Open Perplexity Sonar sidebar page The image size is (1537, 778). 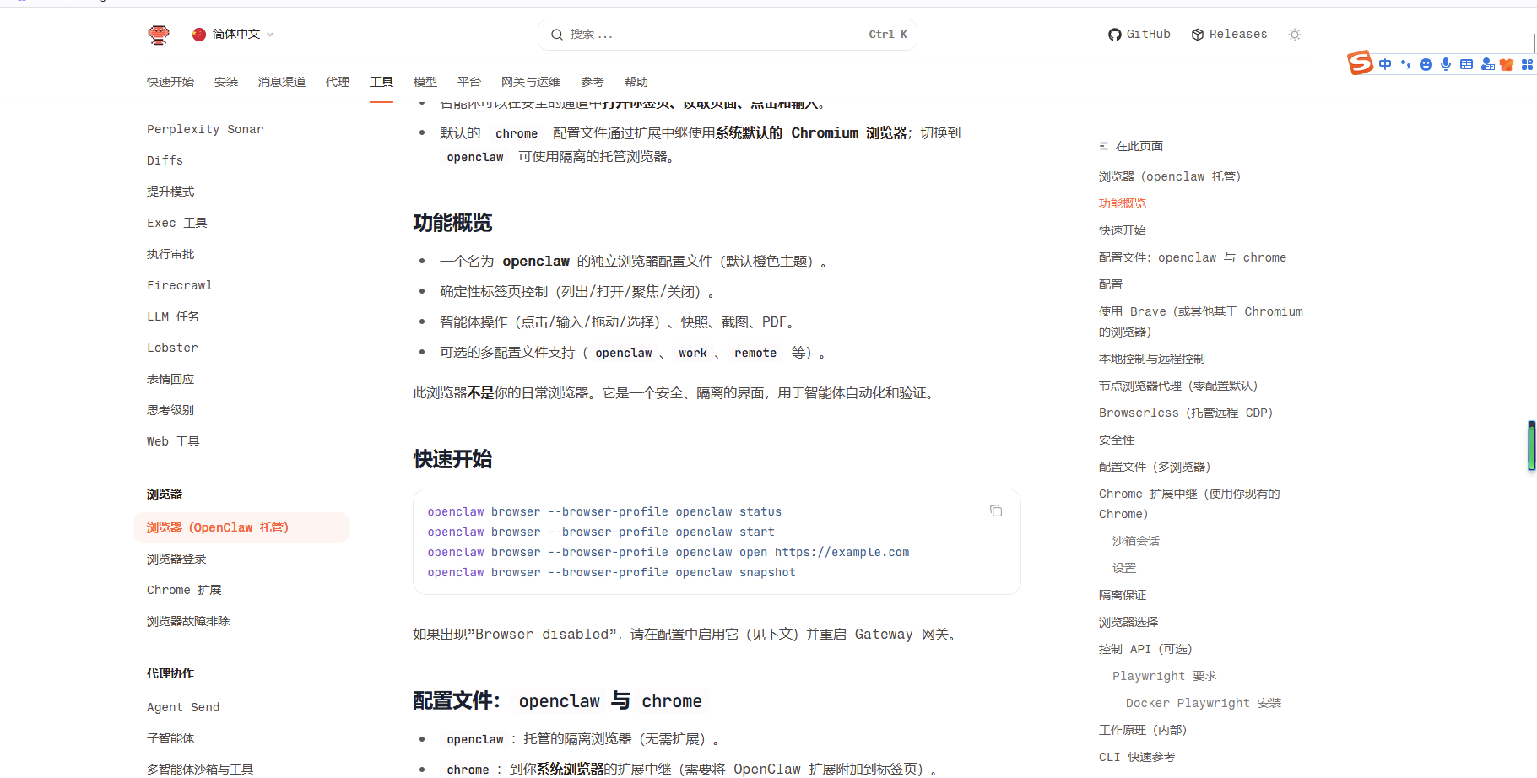coord(205,129)
